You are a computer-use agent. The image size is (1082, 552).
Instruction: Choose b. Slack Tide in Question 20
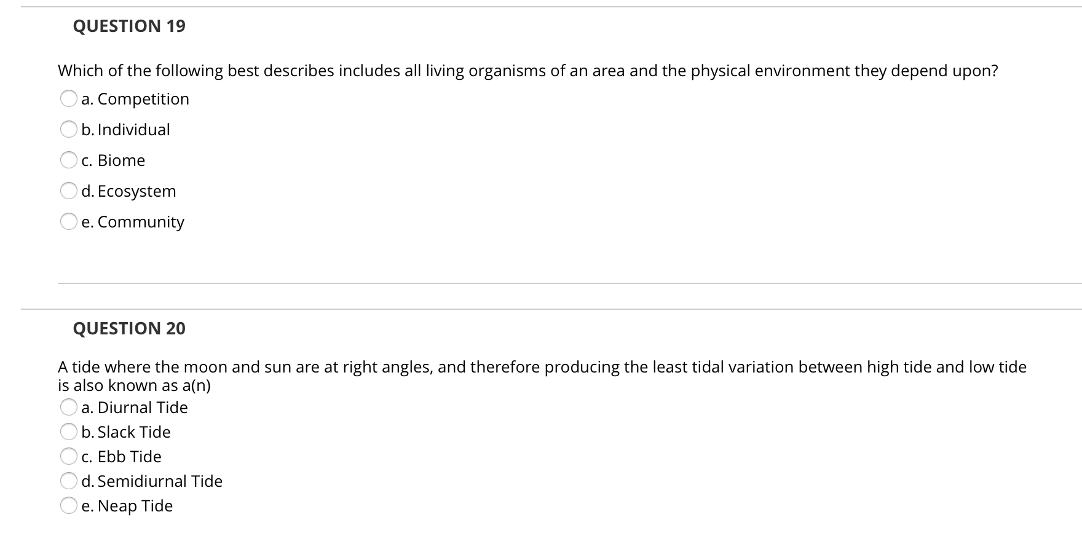pos(69,432)
